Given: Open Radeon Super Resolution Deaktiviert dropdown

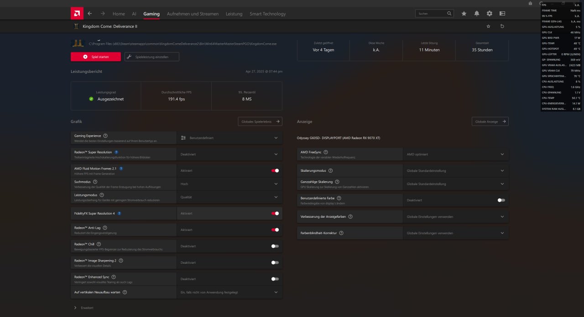Looking at the screenshot, I should click(x=229, y=154).
